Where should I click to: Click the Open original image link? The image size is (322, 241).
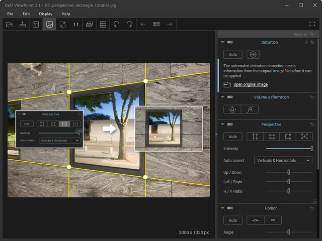(250, 84)
